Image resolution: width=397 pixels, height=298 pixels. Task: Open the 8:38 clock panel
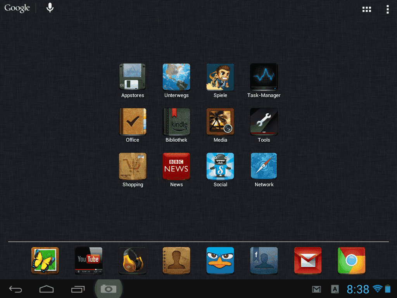click(358, 289)
